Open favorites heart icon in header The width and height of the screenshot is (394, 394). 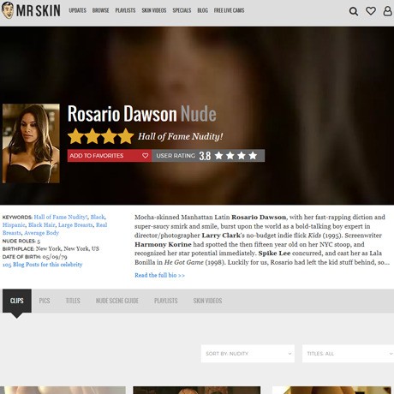click(x=371, y=11)
